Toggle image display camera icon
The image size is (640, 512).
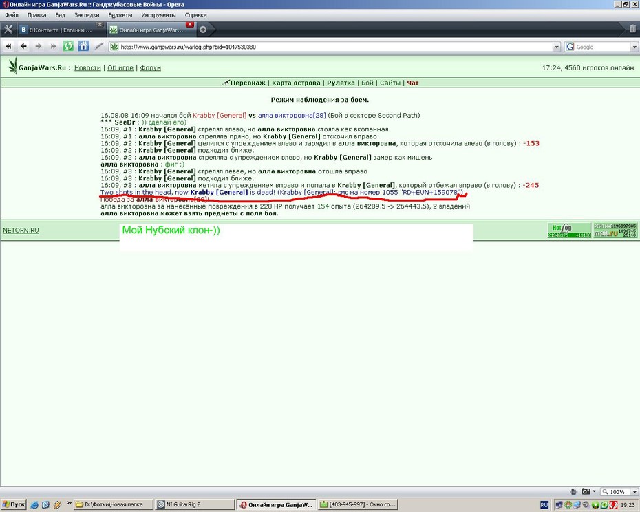(586, 491)
